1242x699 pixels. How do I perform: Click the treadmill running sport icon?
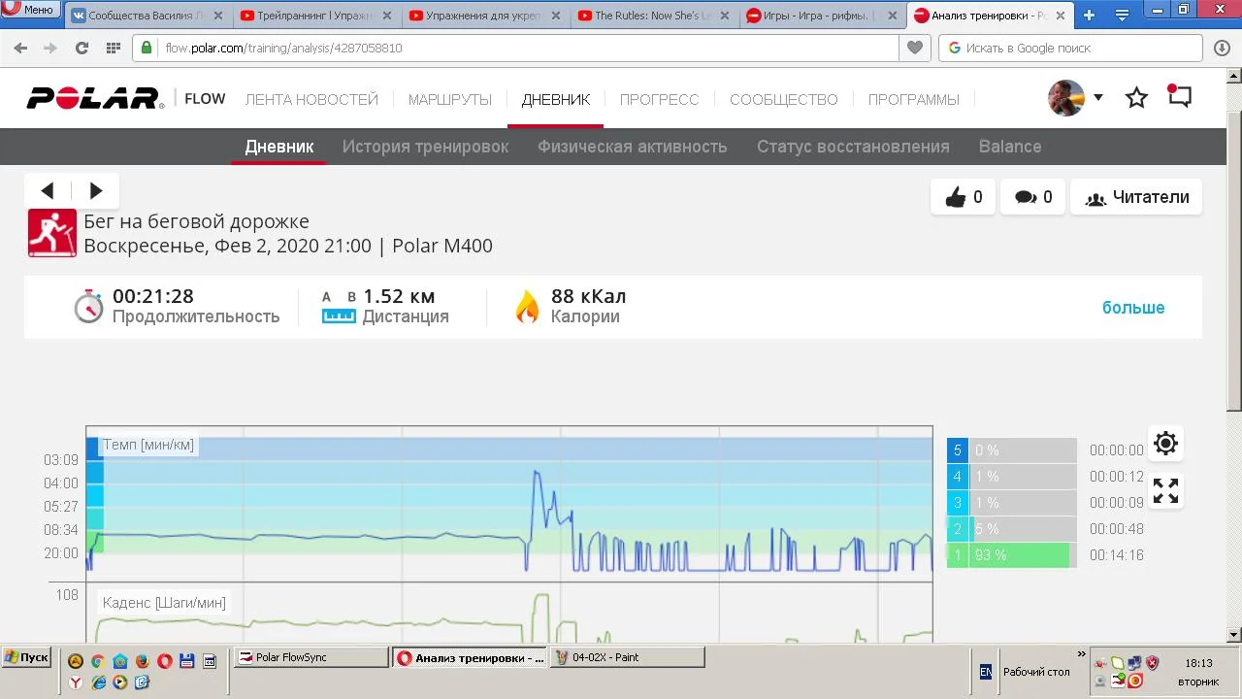click(x=52, y=233)
